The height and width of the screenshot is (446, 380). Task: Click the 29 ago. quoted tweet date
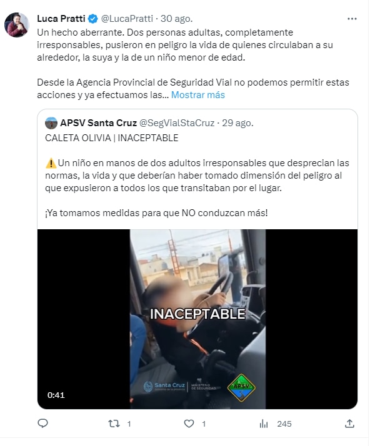coord(237,123)
